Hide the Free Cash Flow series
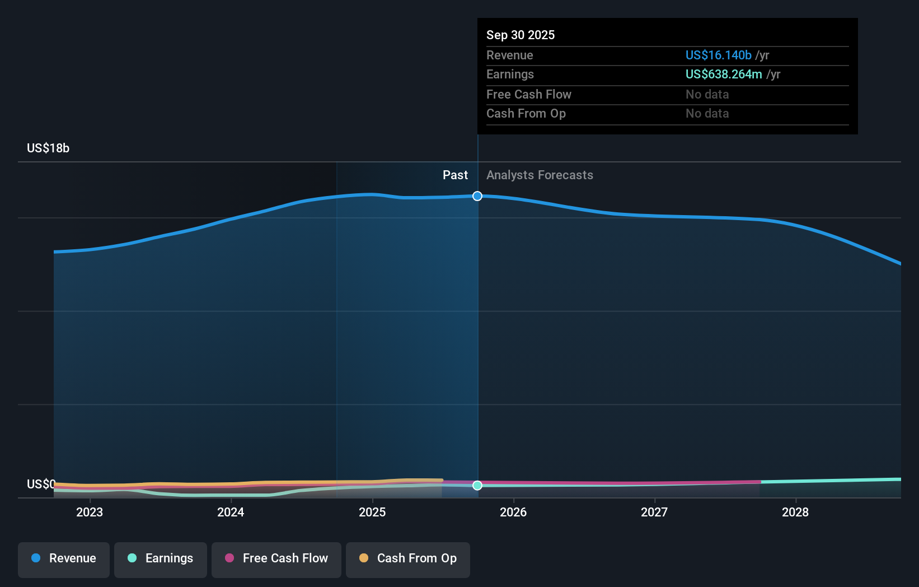919x587 pixels. coord(276,559)
